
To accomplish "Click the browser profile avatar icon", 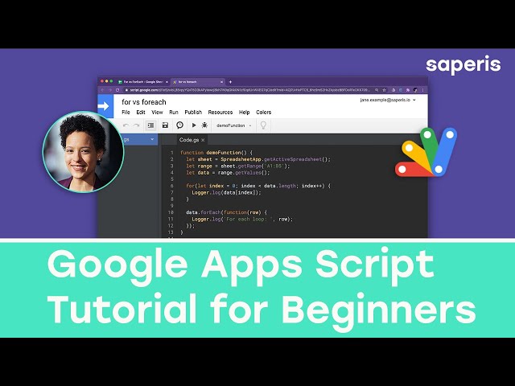I will pyautogui.click(x=415, y=90).
